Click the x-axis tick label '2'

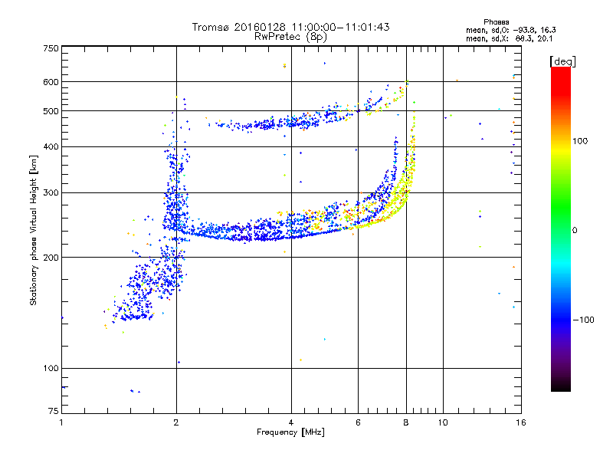pyautogui.click(x=176, y=422)
